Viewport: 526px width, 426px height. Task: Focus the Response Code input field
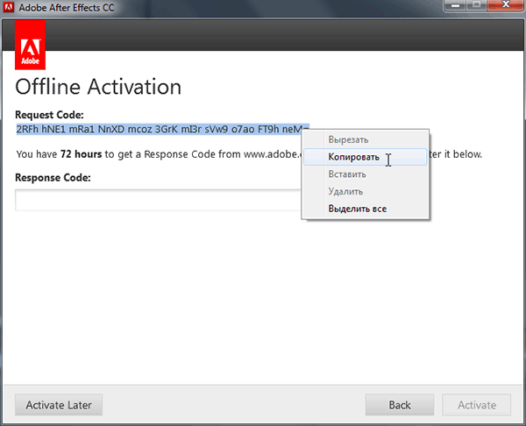coord(158,200)
